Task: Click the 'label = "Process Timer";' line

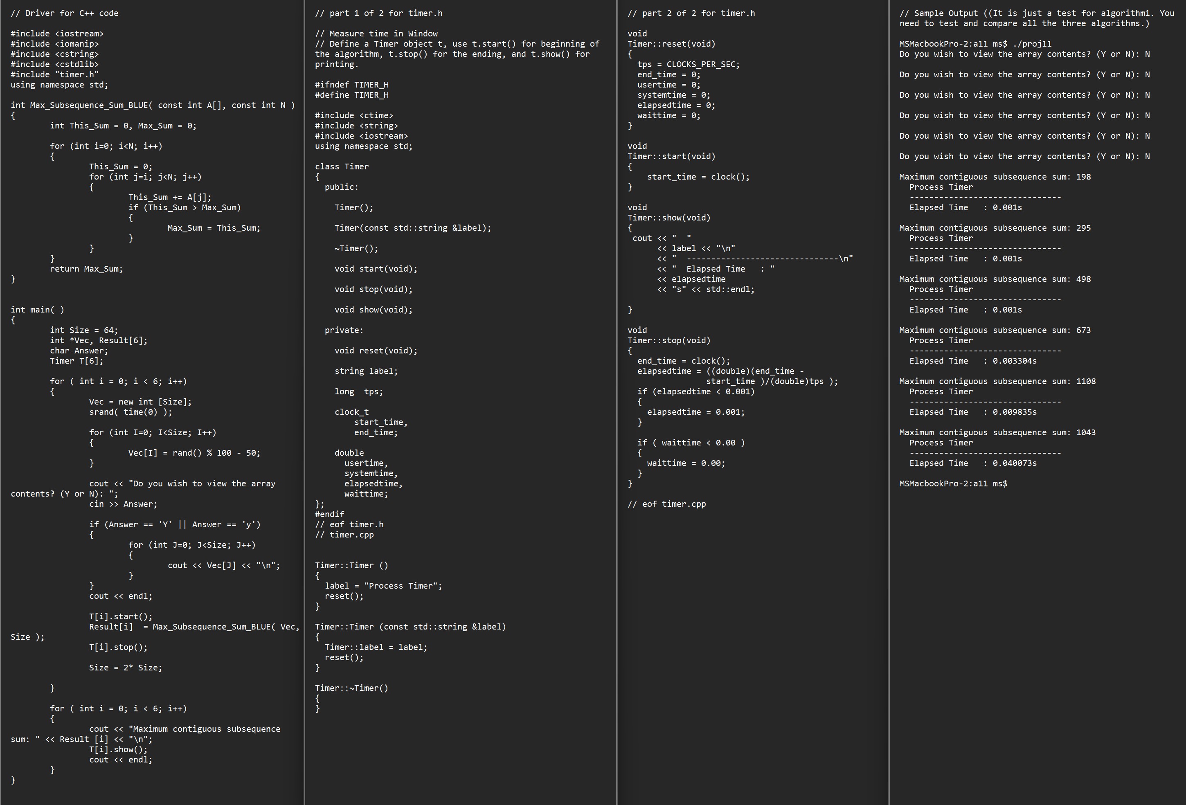Action: [383, 586]
